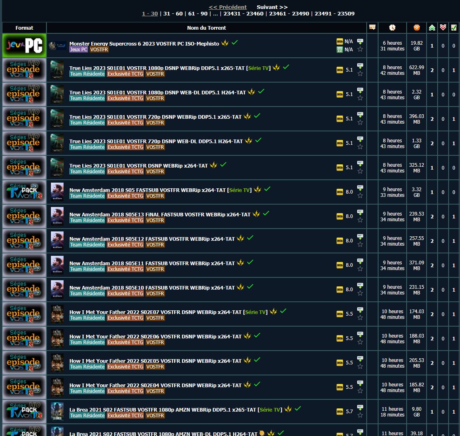Viewport: 460px width, 436px height.
Task: Click the VOSTFR tag on How I Met Your Father S02E04 row
Action: point(155,391)
